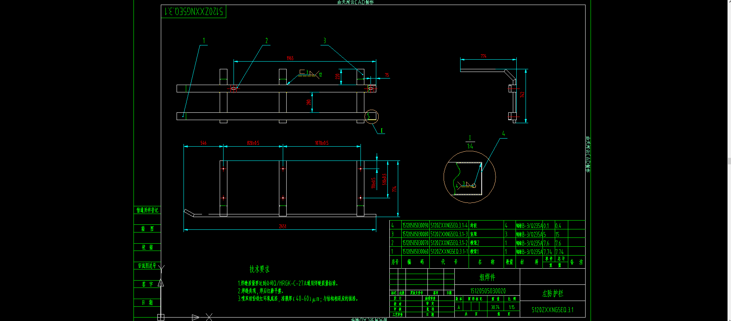Click the X-shaped cross marker at bottom
731x321 pixels.
209,317
